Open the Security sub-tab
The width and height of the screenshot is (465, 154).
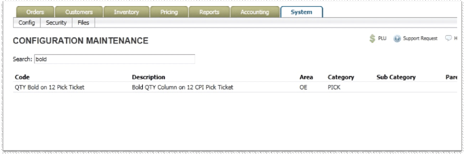tap(56, 23)
